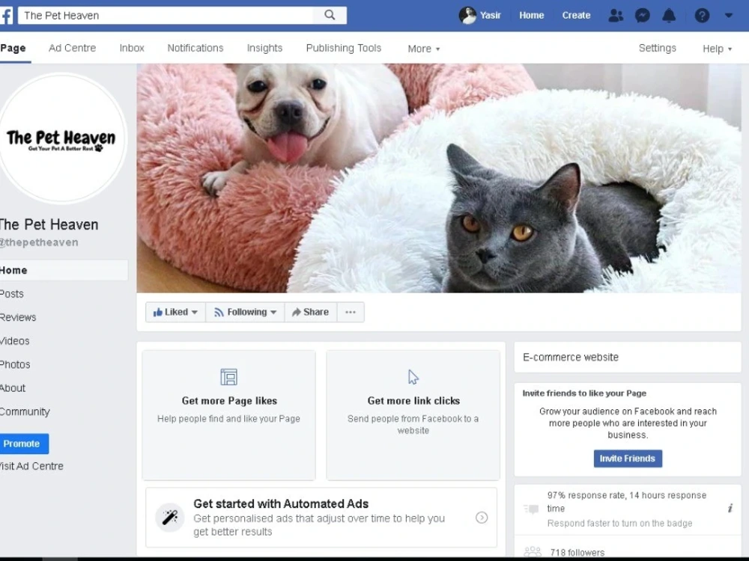Open the Inbox tab
The width and height of the screenshot is (749, 561).
click(132, 48)
